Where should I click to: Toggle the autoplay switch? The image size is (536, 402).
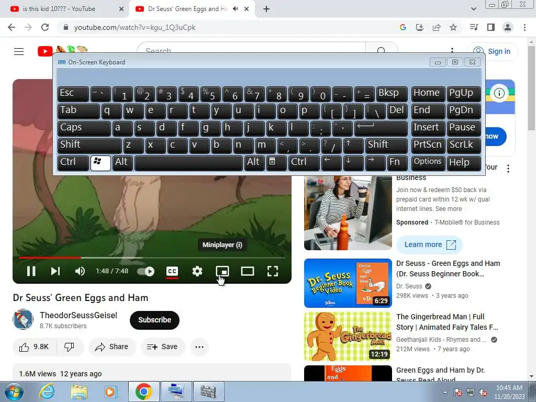click(x=146, y=272)
